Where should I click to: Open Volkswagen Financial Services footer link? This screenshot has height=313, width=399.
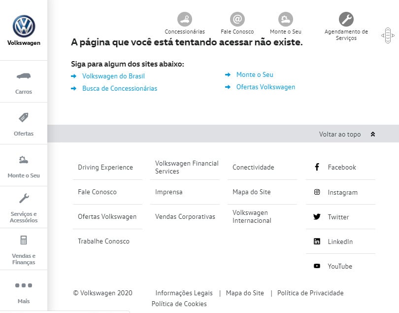coord(187,167)
